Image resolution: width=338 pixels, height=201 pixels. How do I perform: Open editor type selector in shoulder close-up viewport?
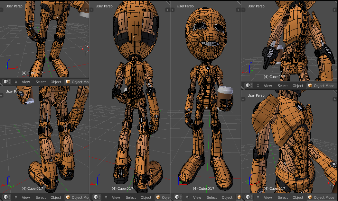[x=249, y=197]
